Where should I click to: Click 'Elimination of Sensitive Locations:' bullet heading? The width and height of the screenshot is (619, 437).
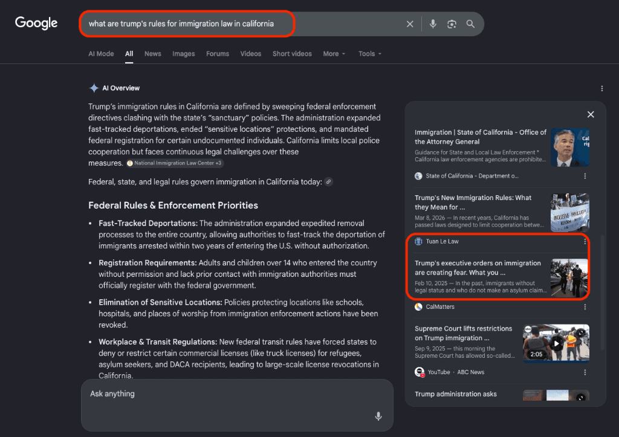pos(161,302)
